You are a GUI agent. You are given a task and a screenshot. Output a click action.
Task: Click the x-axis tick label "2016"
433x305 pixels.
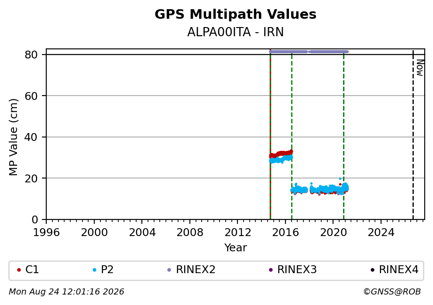coord(285,233)
